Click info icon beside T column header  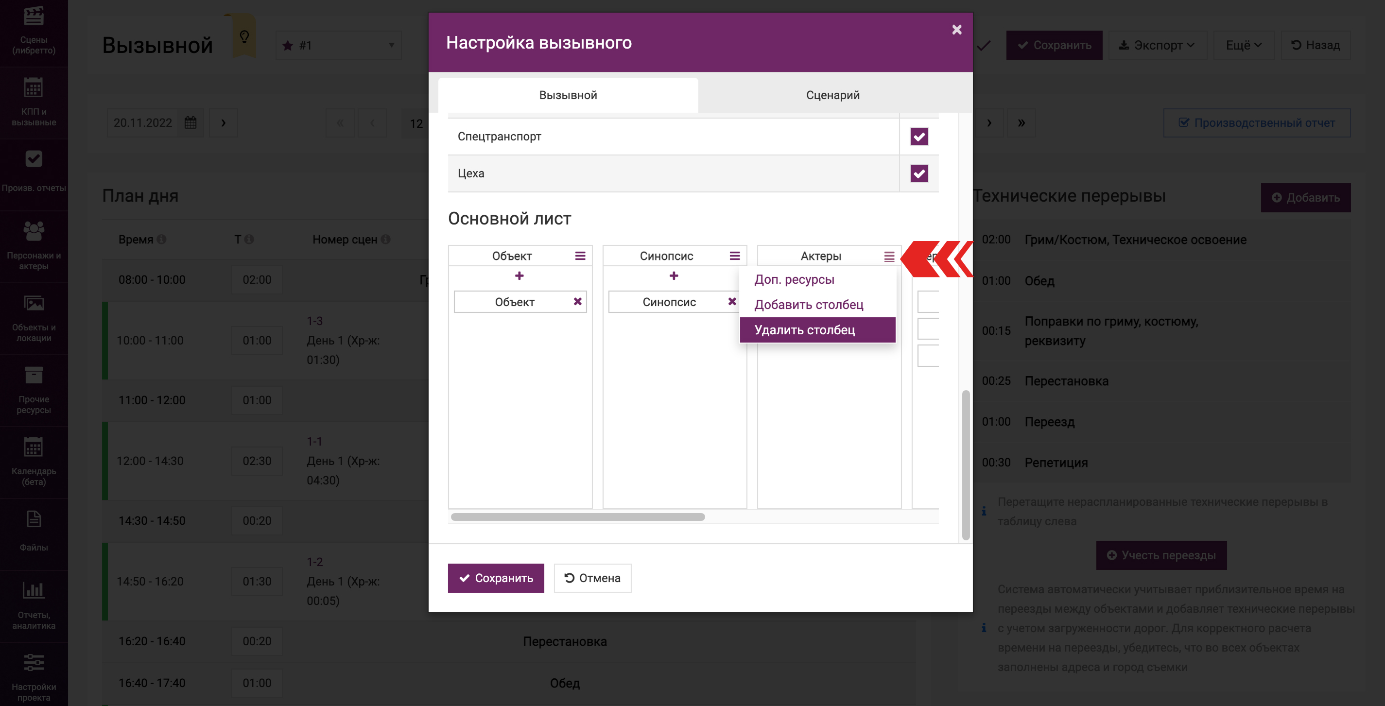[249, 239]
